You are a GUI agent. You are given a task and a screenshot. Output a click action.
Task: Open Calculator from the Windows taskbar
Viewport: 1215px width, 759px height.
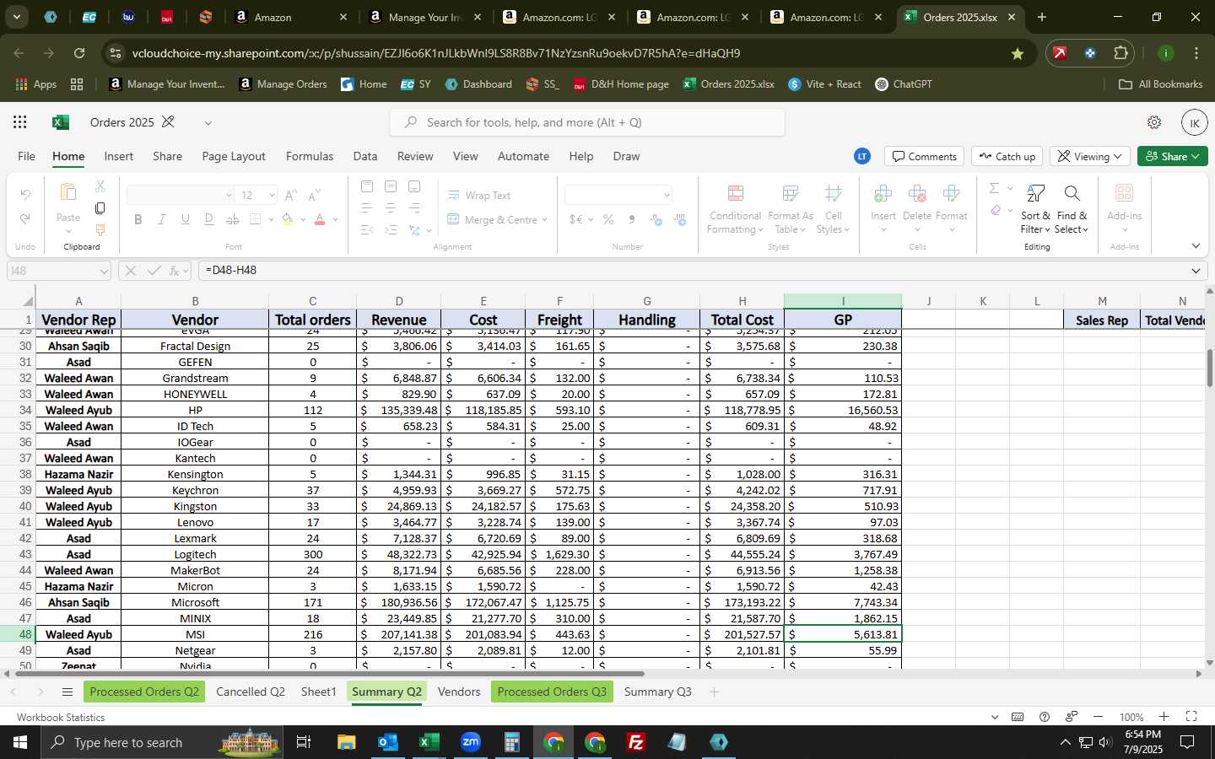click(x=511, y=742)
